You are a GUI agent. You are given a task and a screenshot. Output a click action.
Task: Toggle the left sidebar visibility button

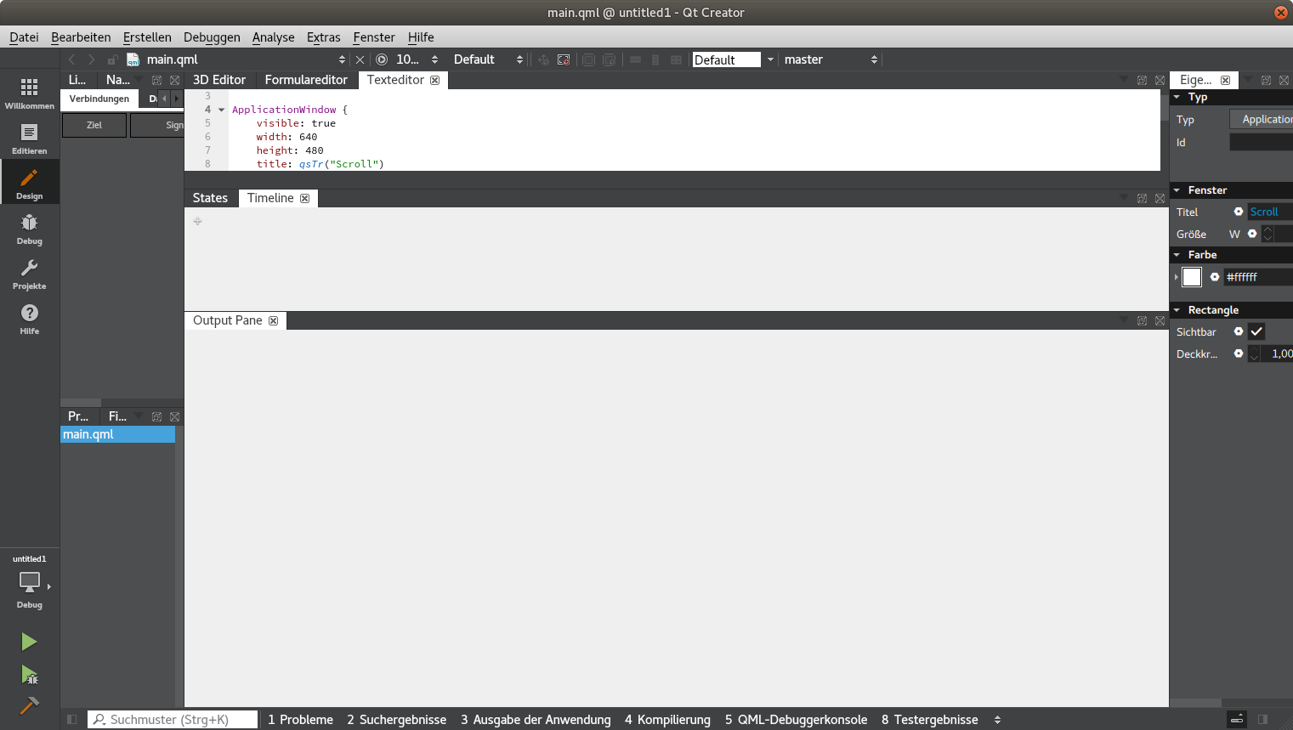pos(72,720)
